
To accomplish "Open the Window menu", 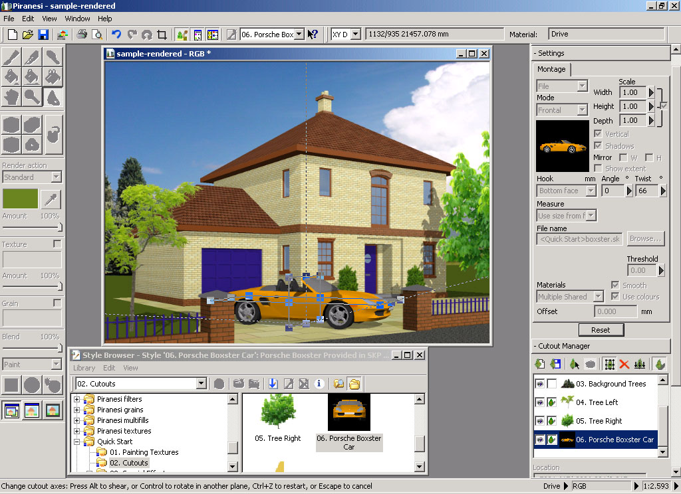I will tap(77, 19).
